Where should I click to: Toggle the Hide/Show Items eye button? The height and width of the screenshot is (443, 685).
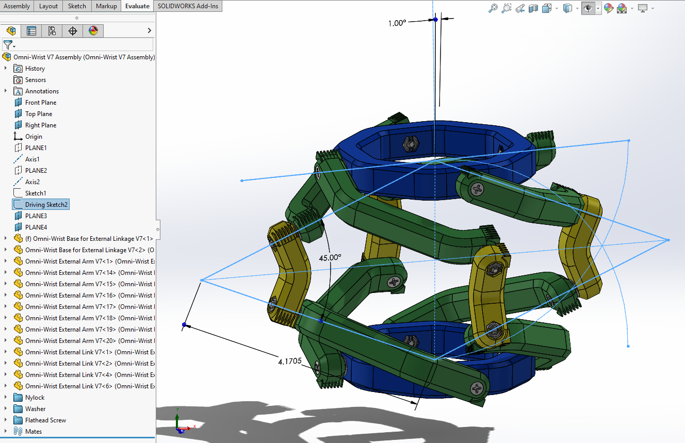pyautogui.click(x=588, y=8)
